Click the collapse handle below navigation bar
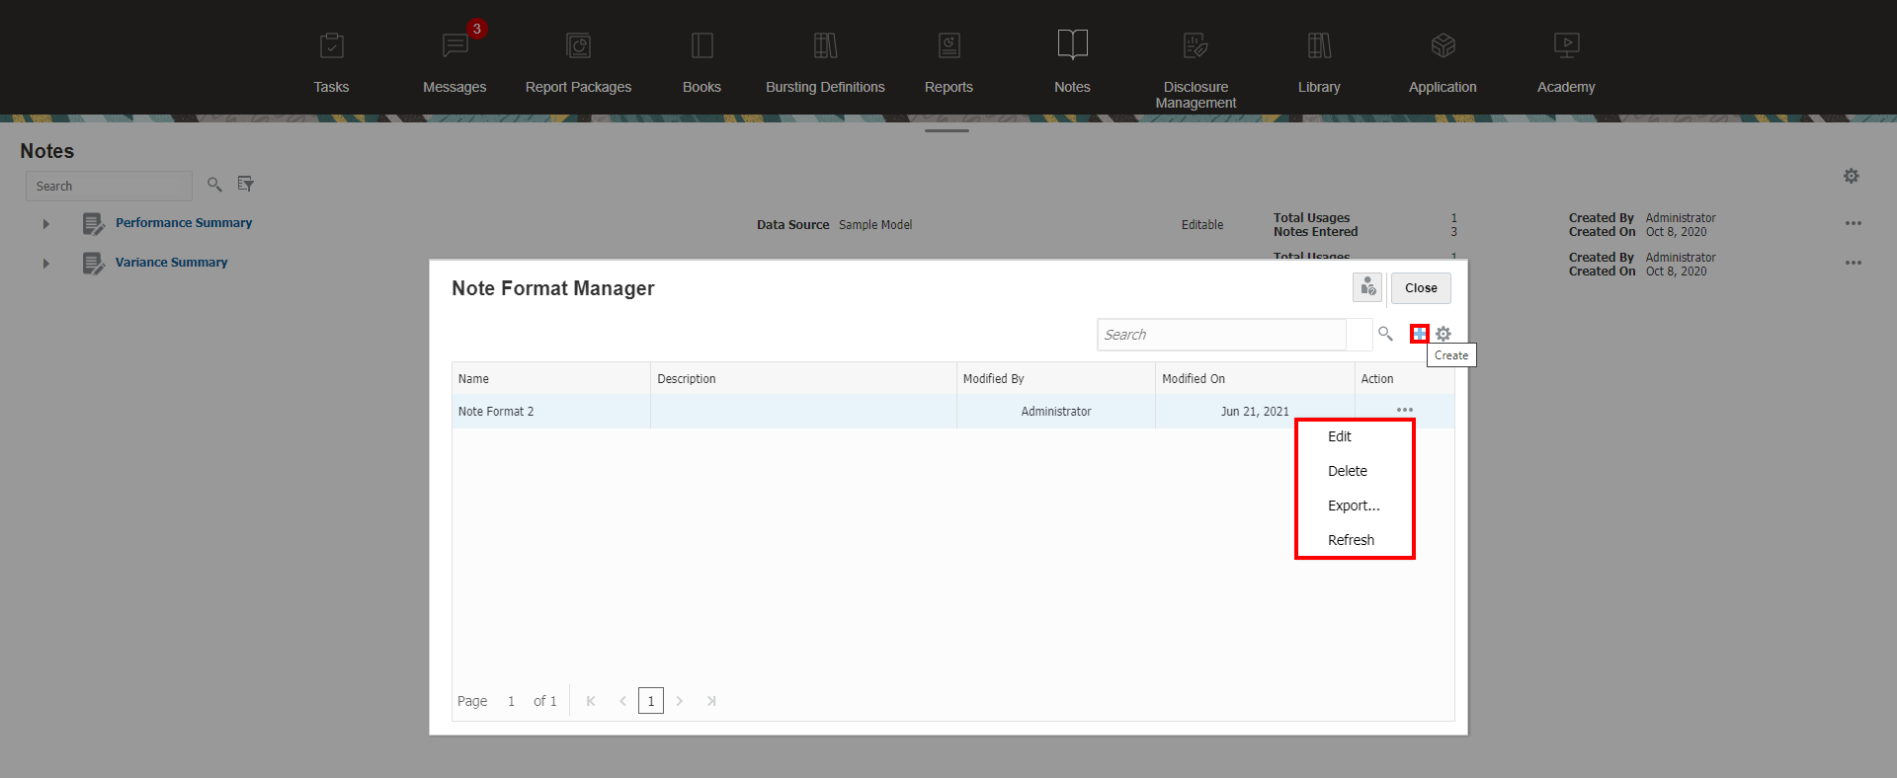This screenshot has height=778, width=1897. coord(947,130)
